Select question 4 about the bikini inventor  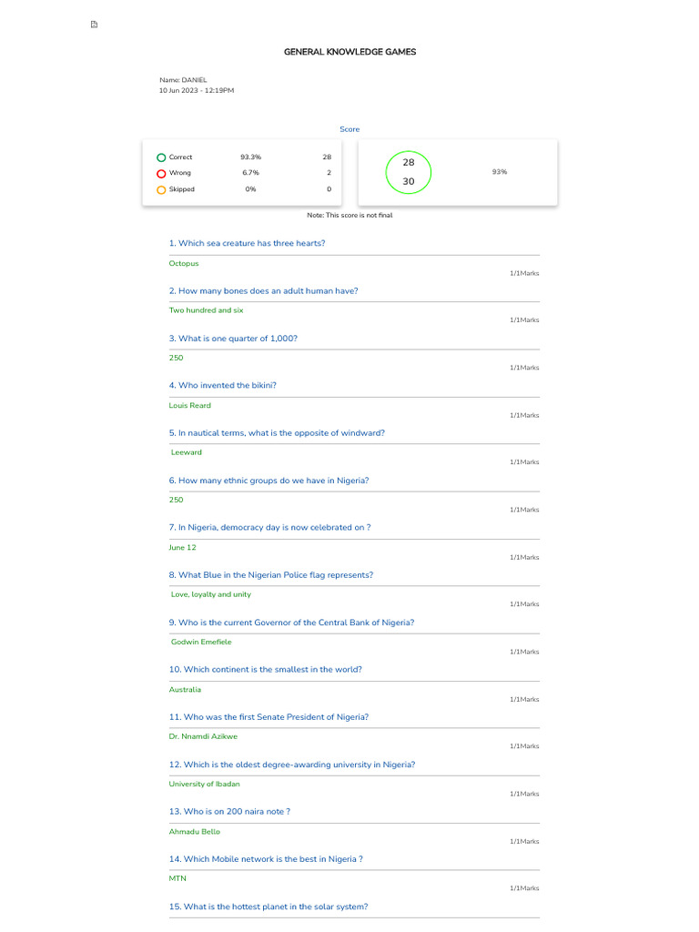tap(222, 385)
